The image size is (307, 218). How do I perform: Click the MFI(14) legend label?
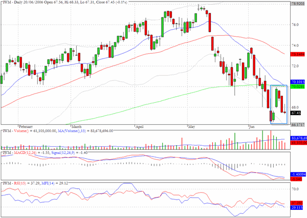coord(48,183)
